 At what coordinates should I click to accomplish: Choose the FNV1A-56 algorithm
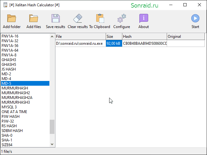coord(25,46)
